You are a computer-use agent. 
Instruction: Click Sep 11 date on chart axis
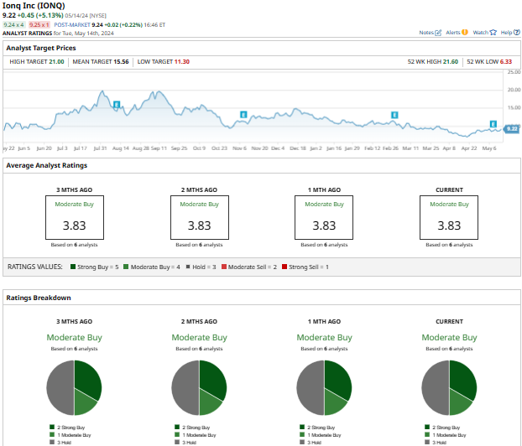[159, 148]
